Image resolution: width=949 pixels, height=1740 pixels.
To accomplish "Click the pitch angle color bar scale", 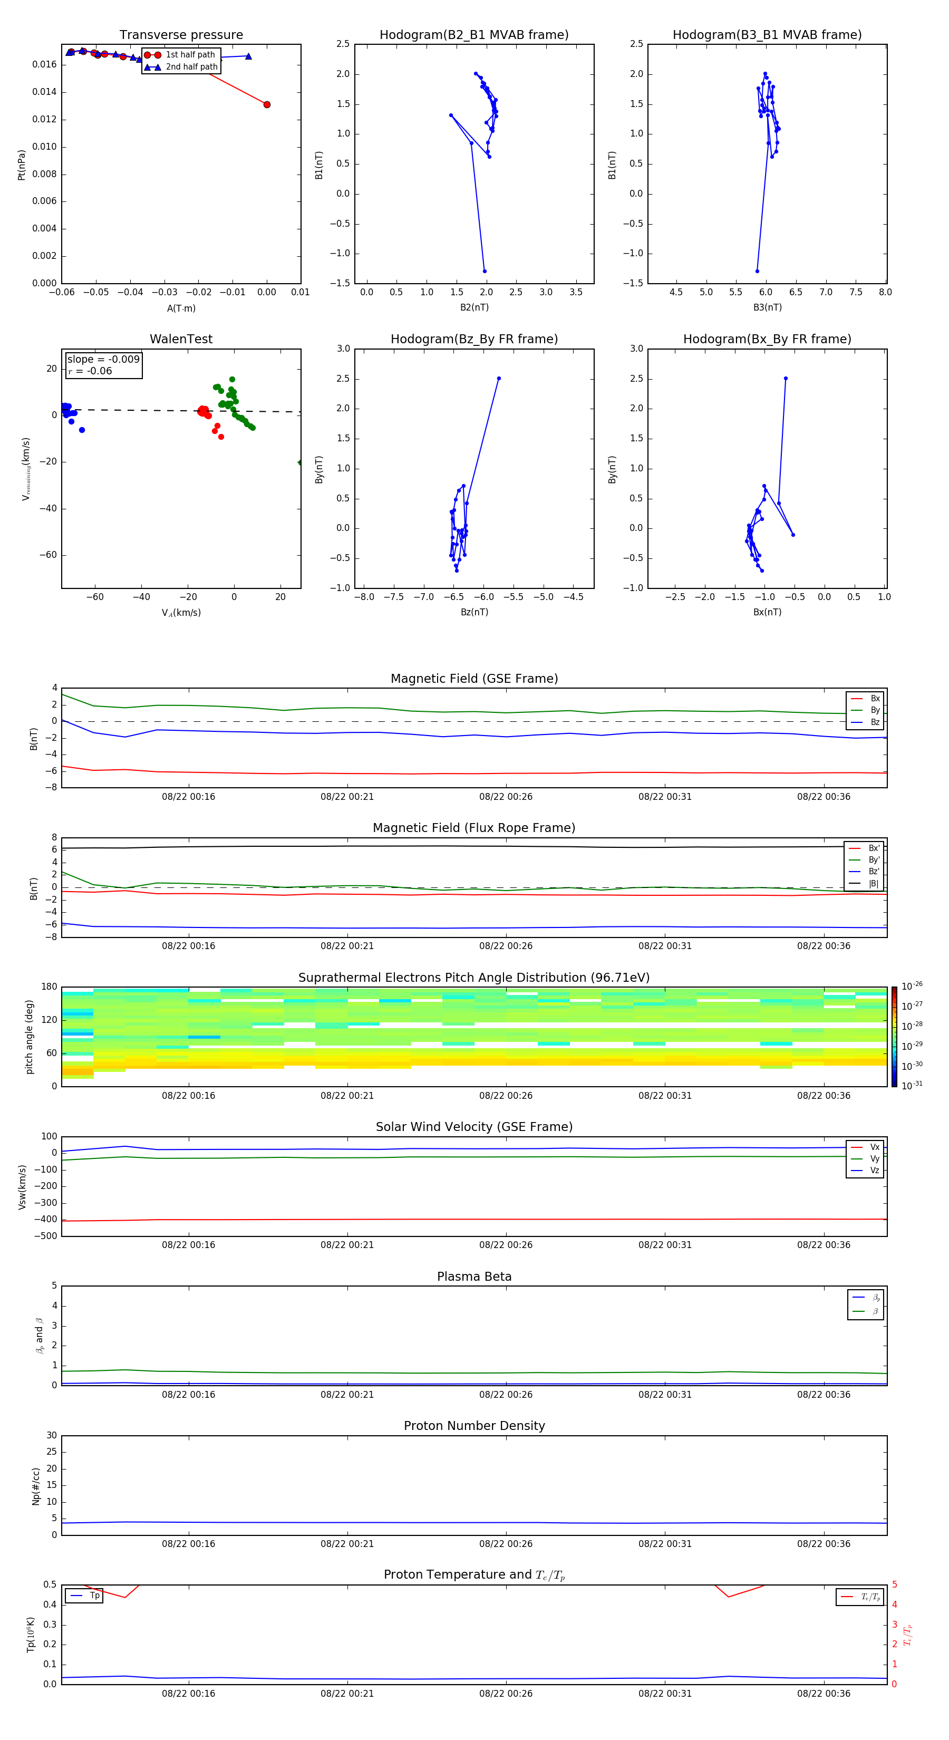I will click(894, 1037).
